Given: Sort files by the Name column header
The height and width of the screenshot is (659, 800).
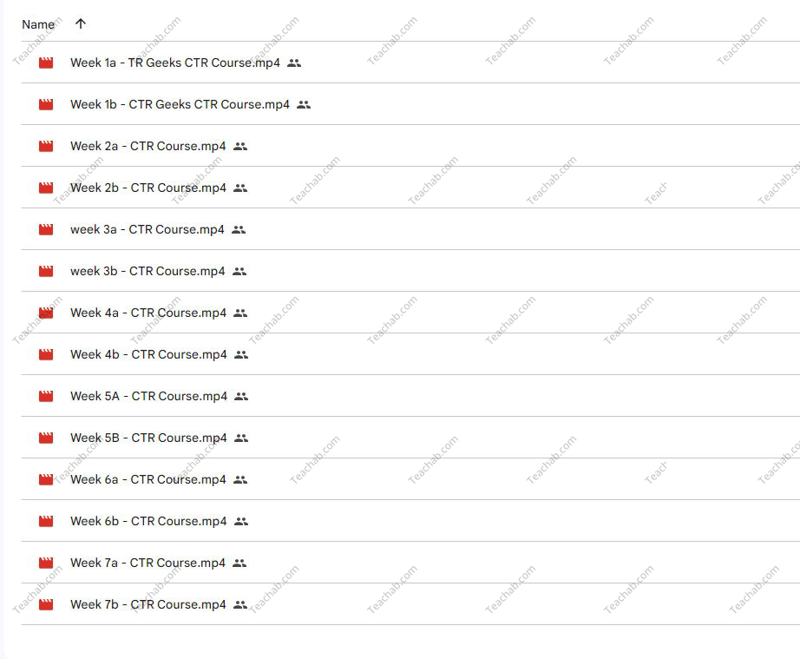Looking at the screenshot, I should [38, 24].
